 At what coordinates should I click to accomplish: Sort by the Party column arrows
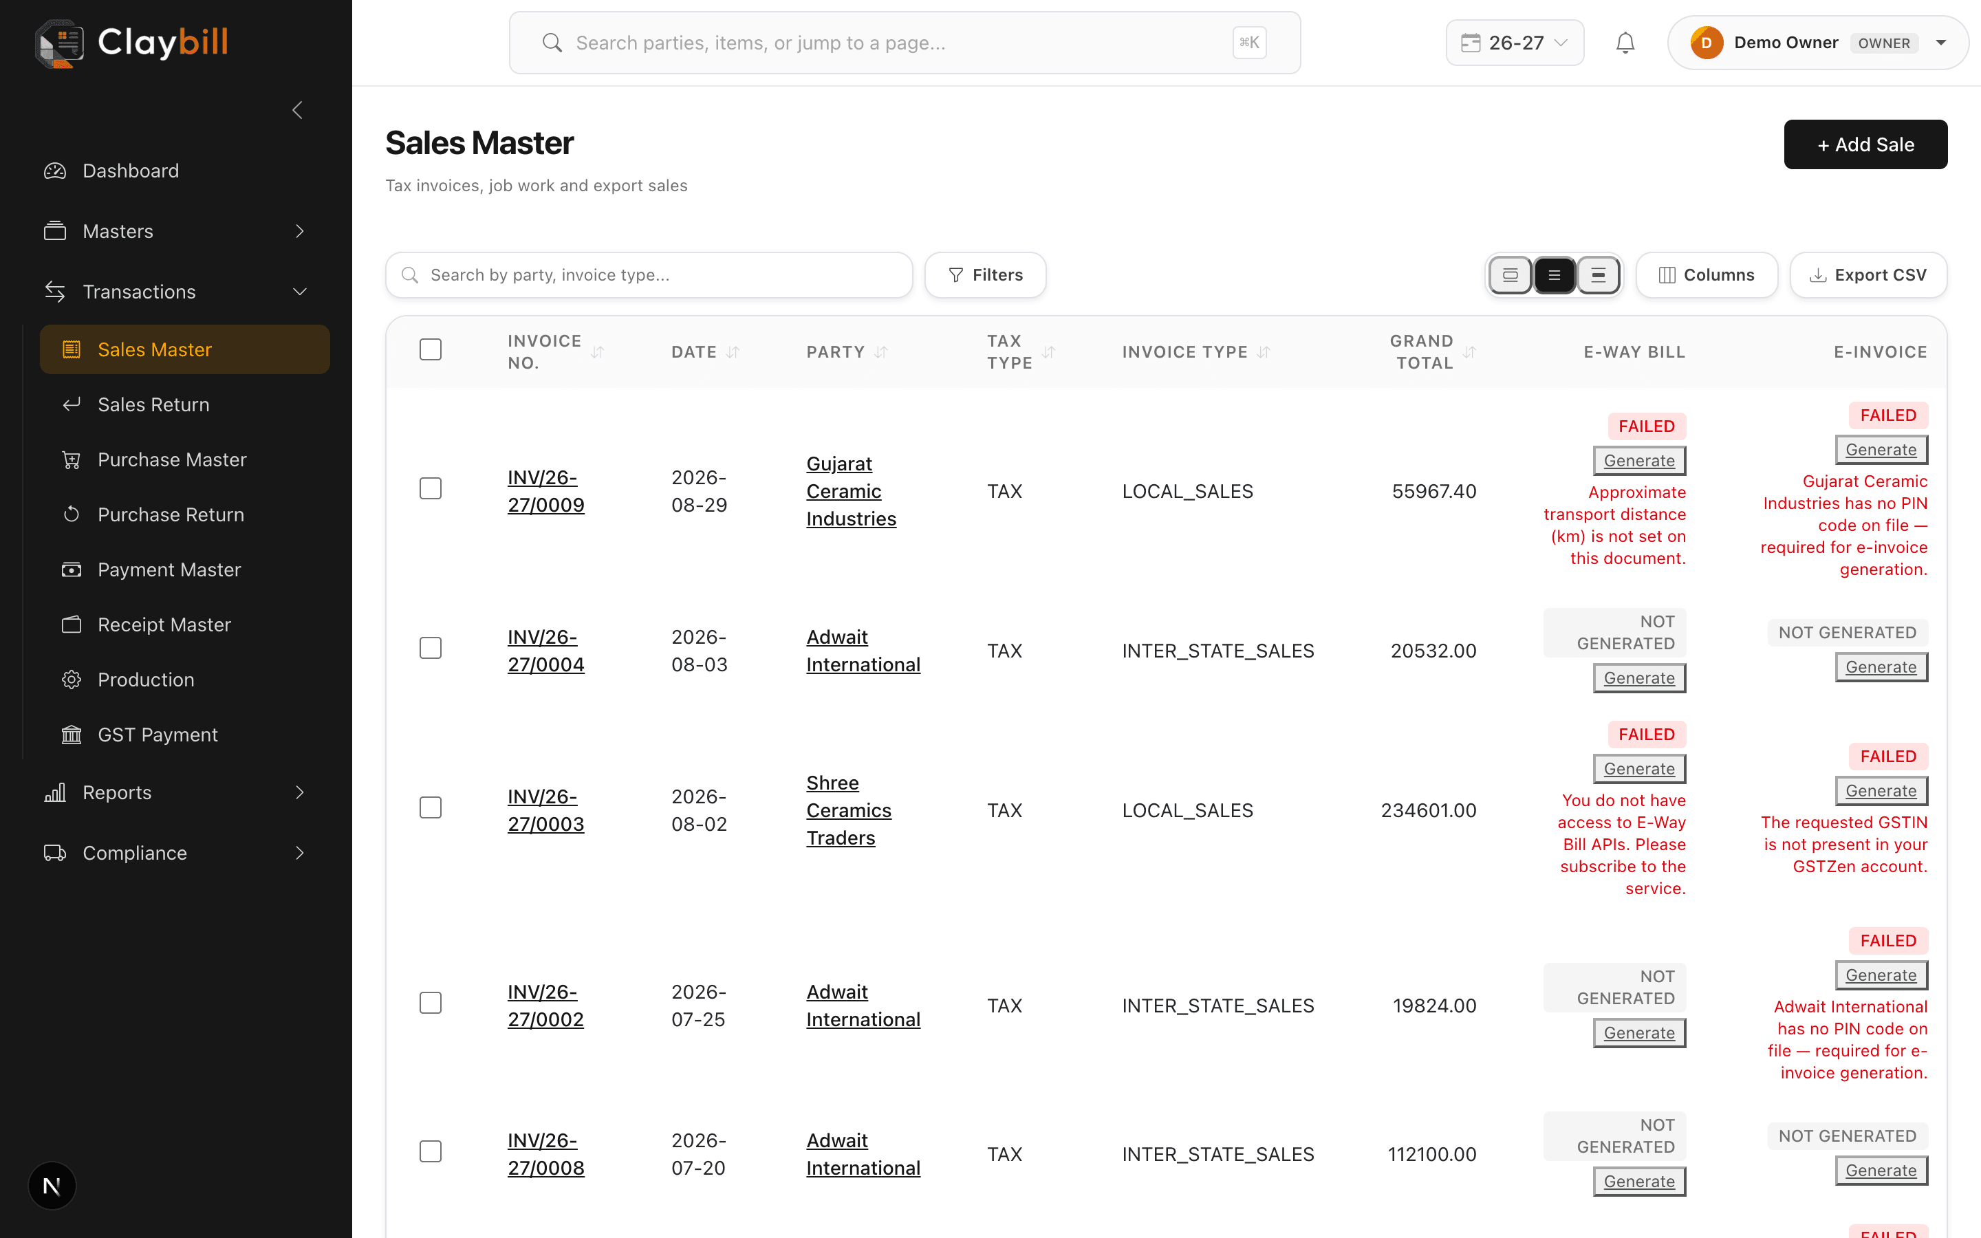point(881,352)
